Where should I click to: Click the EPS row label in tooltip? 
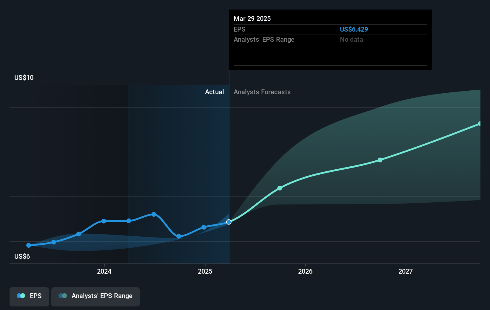click(239, 29)
